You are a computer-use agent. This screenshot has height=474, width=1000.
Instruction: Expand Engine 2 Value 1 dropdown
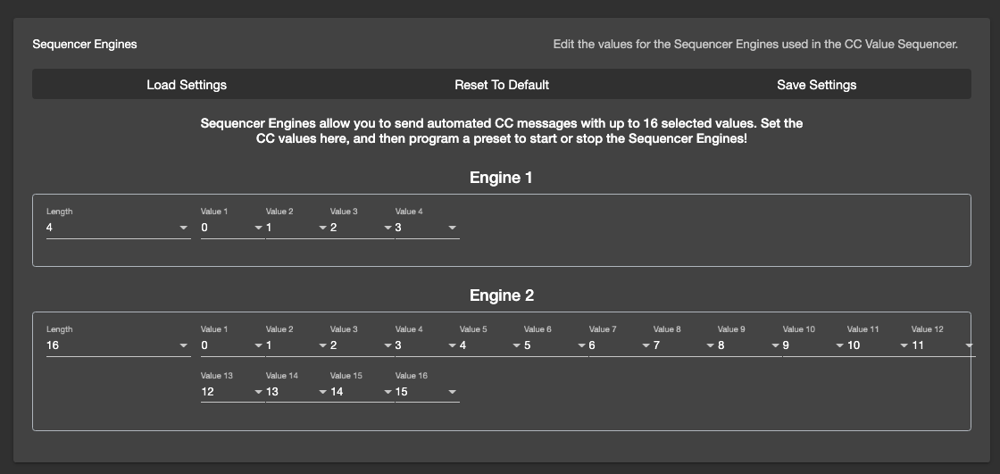(x=232, y=345)
